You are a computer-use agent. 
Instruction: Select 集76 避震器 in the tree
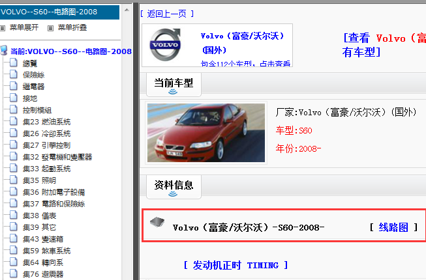click(x=43, y=274)
